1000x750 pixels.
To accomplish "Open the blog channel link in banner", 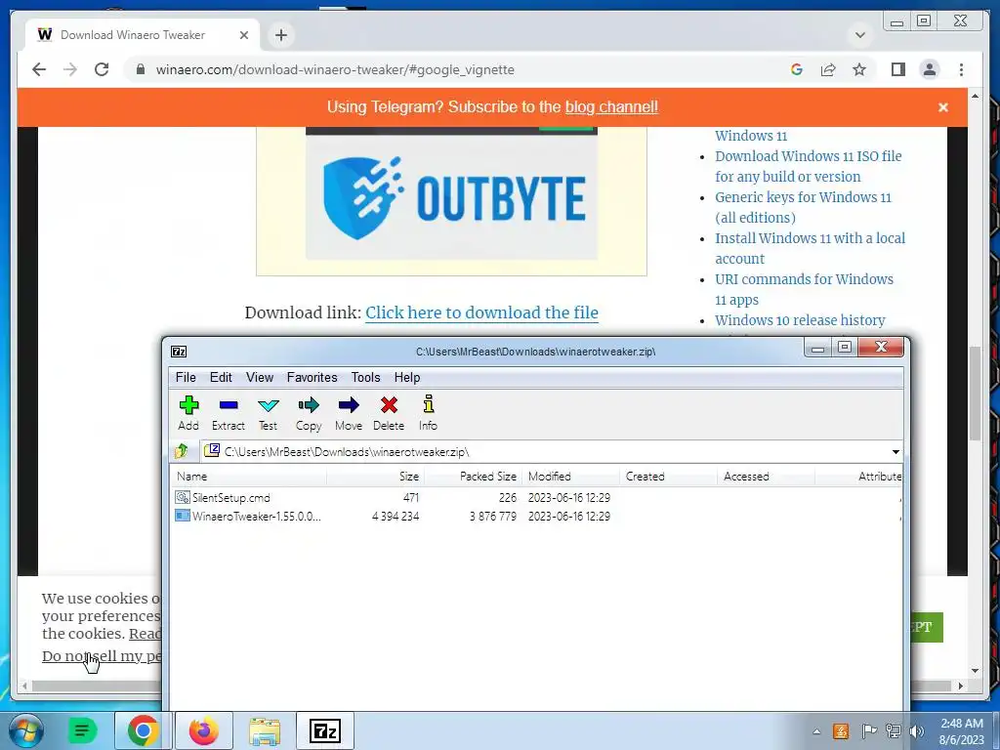I will [x=611, y=107].
